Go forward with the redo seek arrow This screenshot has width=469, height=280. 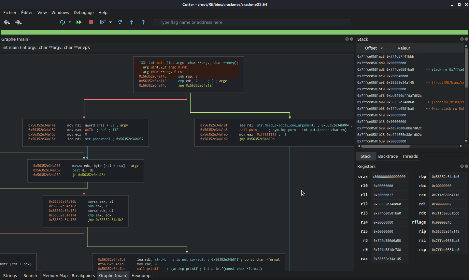pos(18,22)
